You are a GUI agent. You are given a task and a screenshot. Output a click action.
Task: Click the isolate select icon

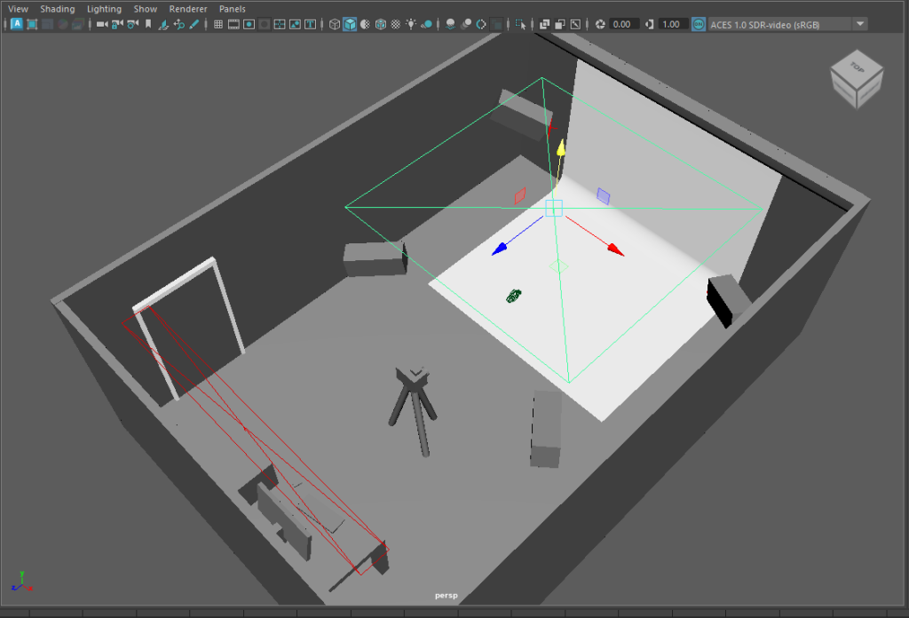[519, 24]
